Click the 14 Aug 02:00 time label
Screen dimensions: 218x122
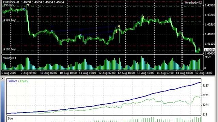coord(165,73)
